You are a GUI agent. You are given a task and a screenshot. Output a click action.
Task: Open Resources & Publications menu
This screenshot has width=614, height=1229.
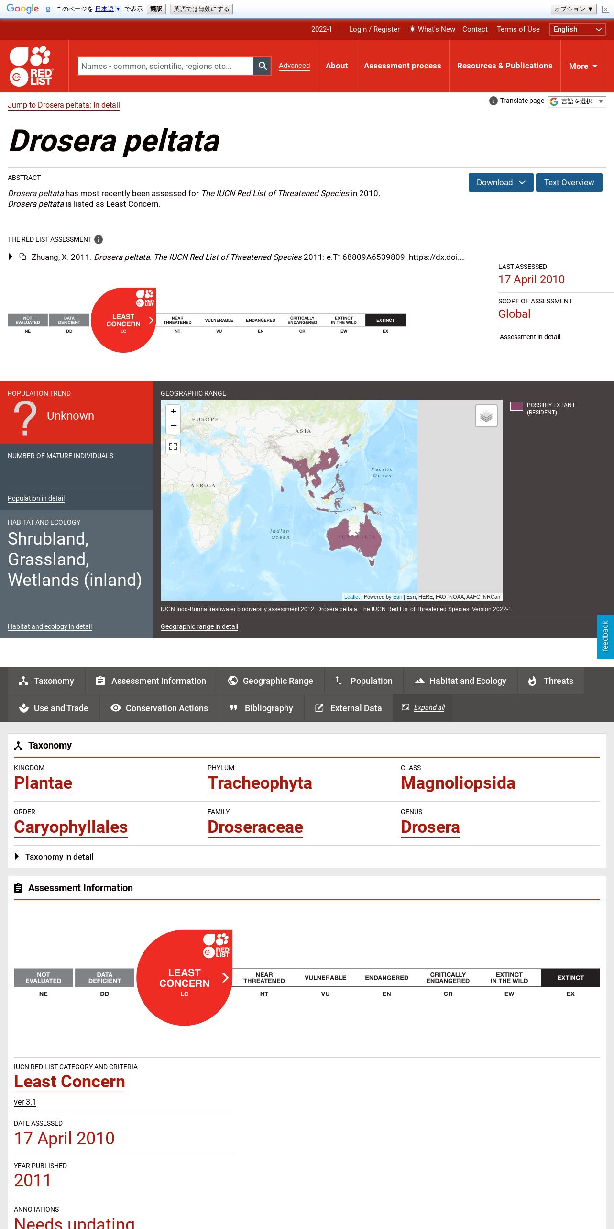point(504,66)
